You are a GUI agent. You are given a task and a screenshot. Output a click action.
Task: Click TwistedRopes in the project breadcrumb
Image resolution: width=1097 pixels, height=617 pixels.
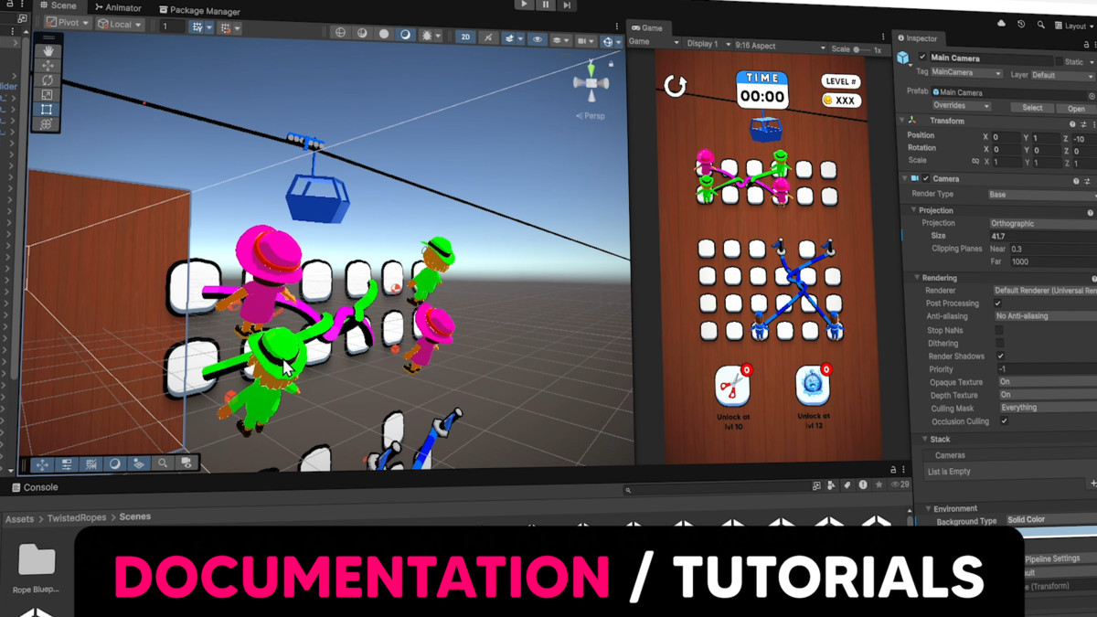click(78, 518)
